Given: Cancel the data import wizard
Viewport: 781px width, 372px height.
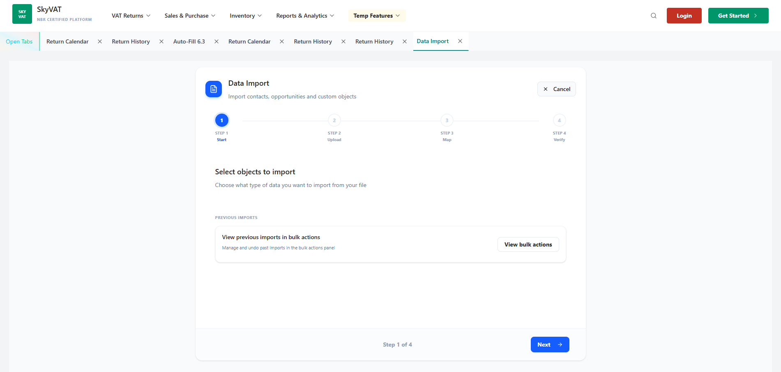Looking at the screenshot, I should pyautogui.click(x=557, y=89).
